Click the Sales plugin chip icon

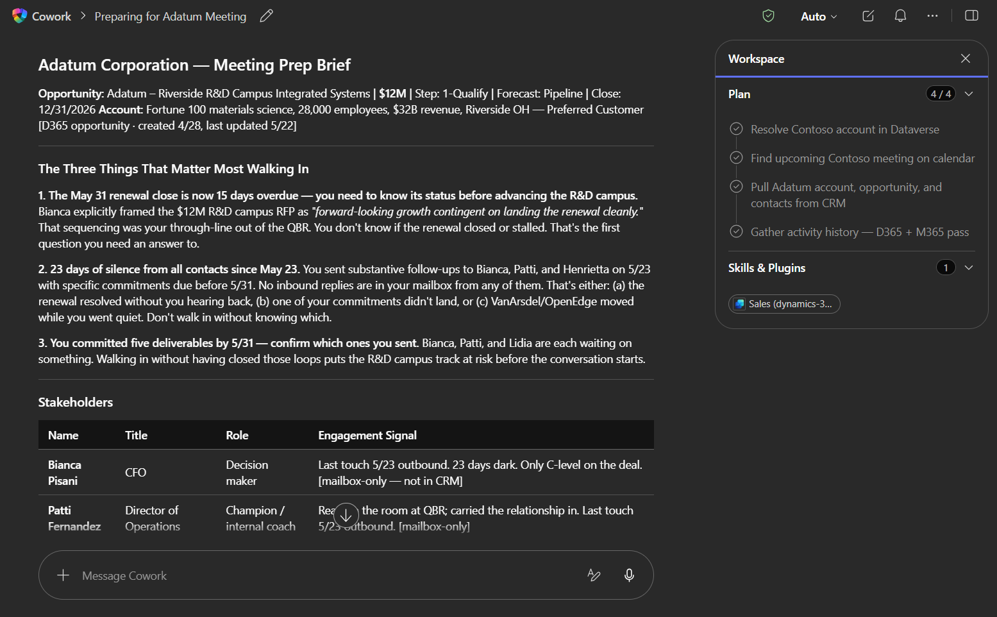[x=740, y=304]
